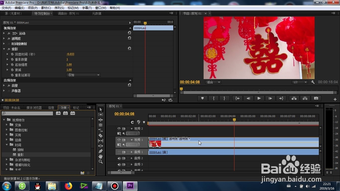Click the Extract button
Viewport: 340px width, 191px height.
pos(305,99)
